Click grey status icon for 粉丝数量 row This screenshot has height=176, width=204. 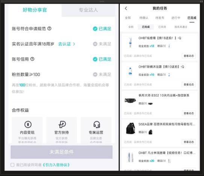tap(95, 74)
